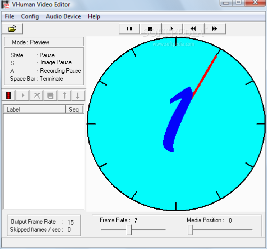This screenshot has height=249, width=267.
Task: Fast forward the video
Action: pos(215,29)
